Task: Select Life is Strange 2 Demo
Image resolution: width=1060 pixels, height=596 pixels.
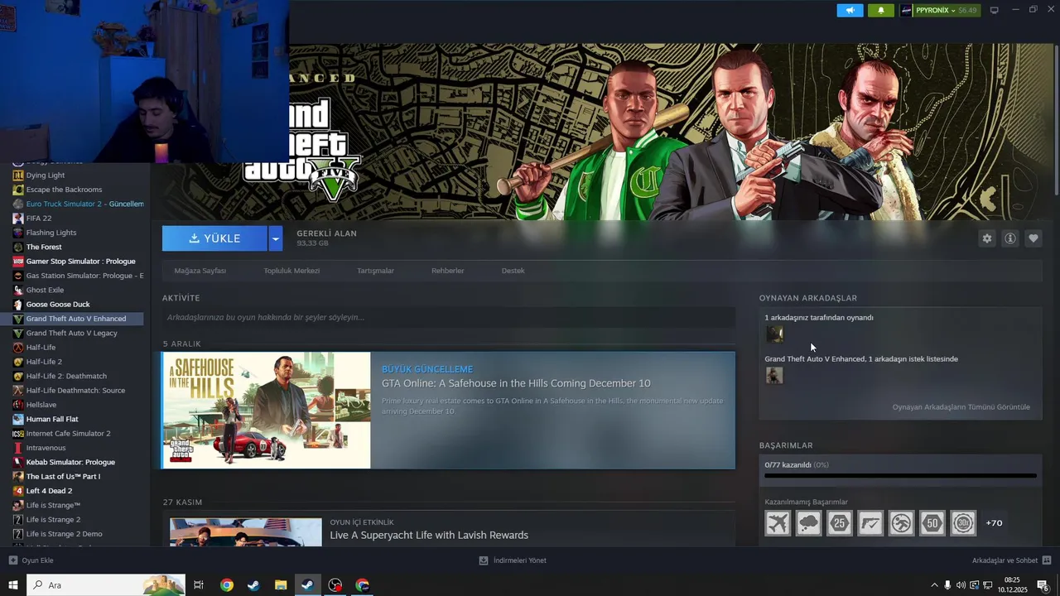Action: (x=64, y=534)
